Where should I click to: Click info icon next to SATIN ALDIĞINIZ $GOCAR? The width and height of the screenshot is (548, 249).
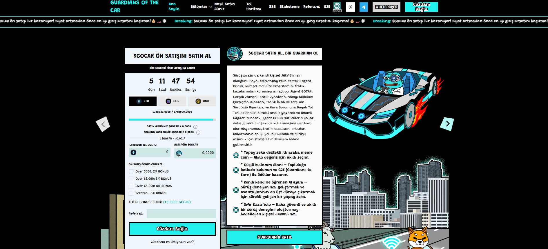(x=195, y=127)
